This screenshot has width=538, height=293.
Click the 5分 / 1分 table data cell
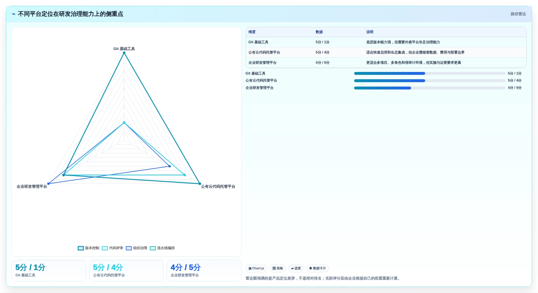323,42
